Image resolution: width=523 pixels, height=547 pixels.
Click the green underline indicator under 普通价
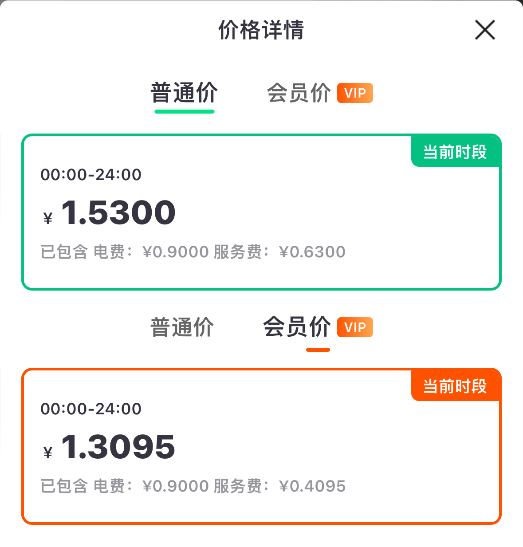click(185, 111)
